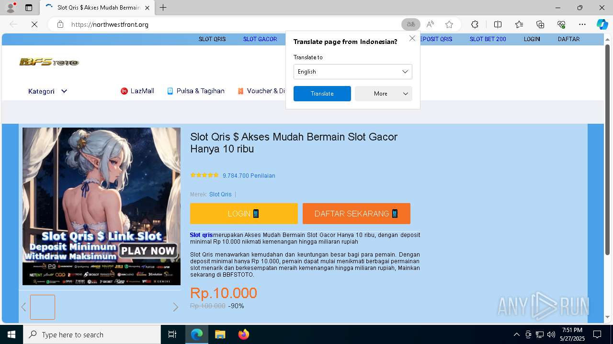Screen dimensions: 613x344
Task: Open the taskbar clock 7:51 PM
Action: 572,334
